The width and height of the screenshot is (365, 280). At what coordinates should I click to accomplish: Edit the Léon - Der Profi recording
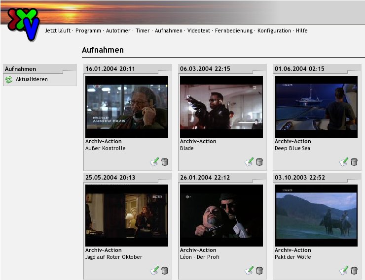[249, 270]
